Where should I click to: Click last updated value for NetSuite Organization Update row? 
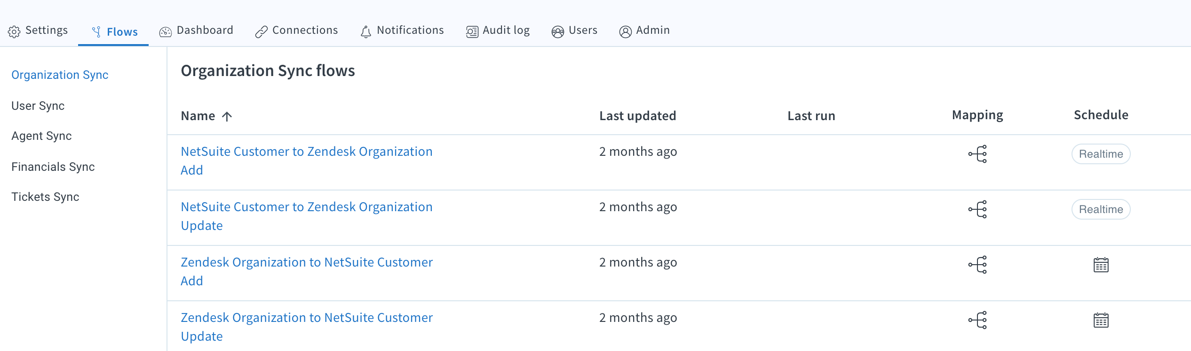pyautogui.click(x=638, y=207)
